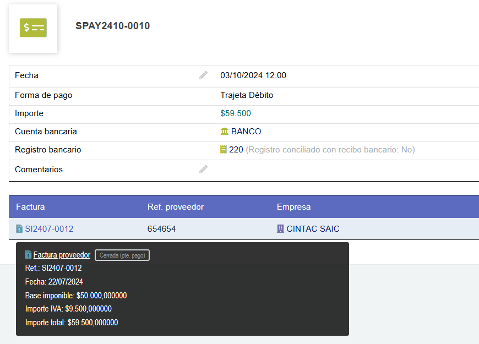Click the company building icon beside CINTAC SAIC

click(x=280, y=227)
